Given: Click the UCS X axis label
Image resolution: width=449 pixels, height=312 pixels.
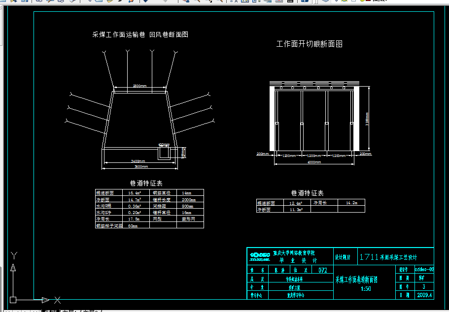Looking at the screenshot, I should [57, 300].
